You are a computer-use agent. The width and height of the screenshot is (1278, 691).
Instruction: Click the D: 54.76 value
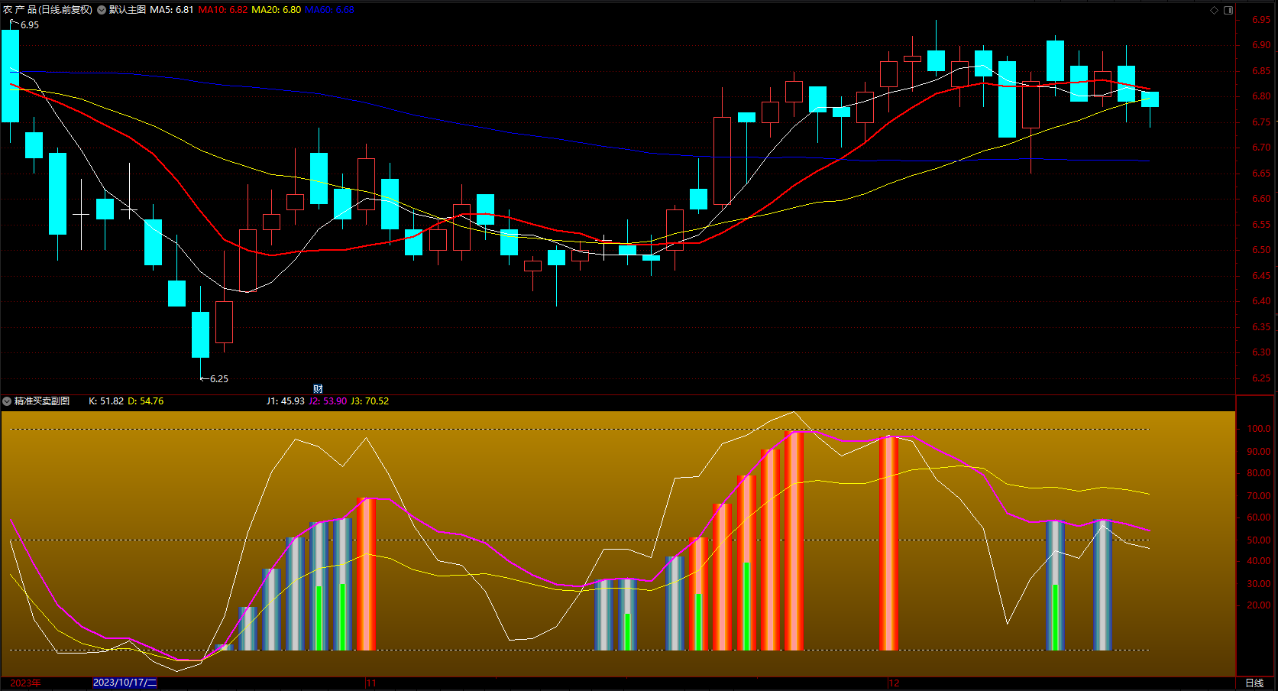tap(146, 401)
